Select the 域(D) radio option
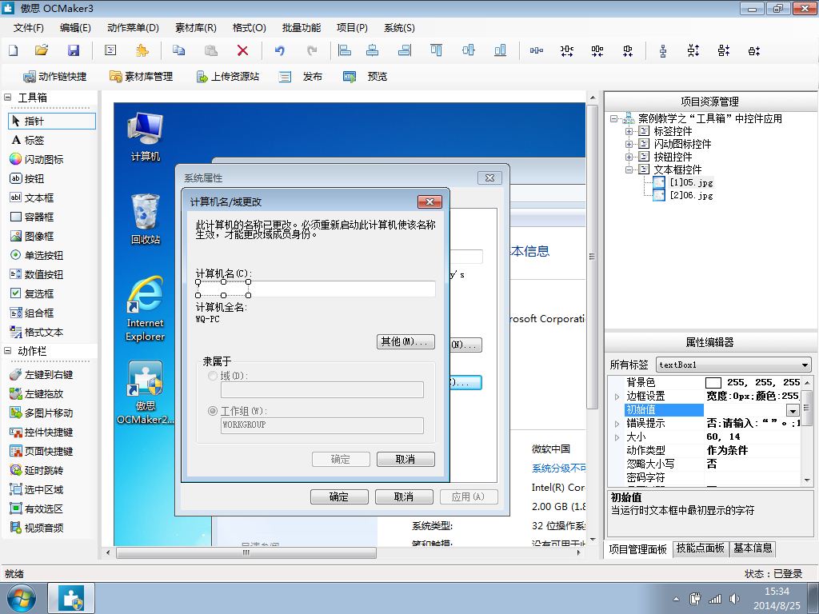Screen dimensions: 819x614 pyautogui.click(x=213, y=376)
